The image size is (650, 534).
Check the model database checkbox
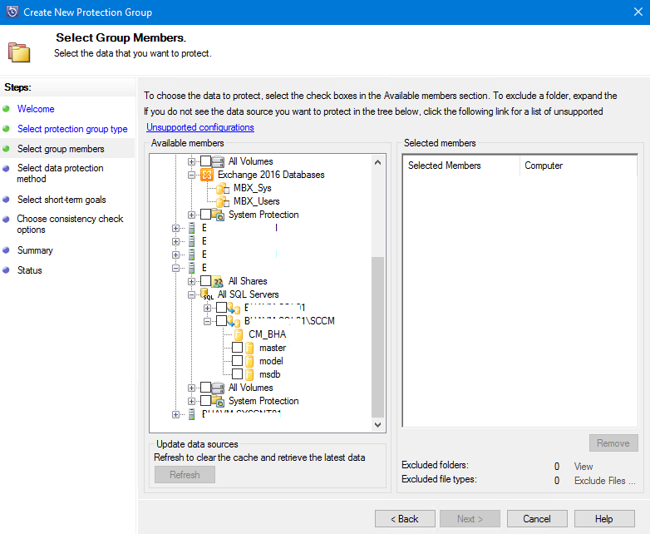click(x=237, y=361)
